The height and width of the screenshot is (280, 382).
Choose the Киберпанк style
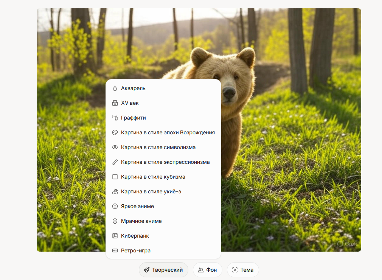[163, 236]
